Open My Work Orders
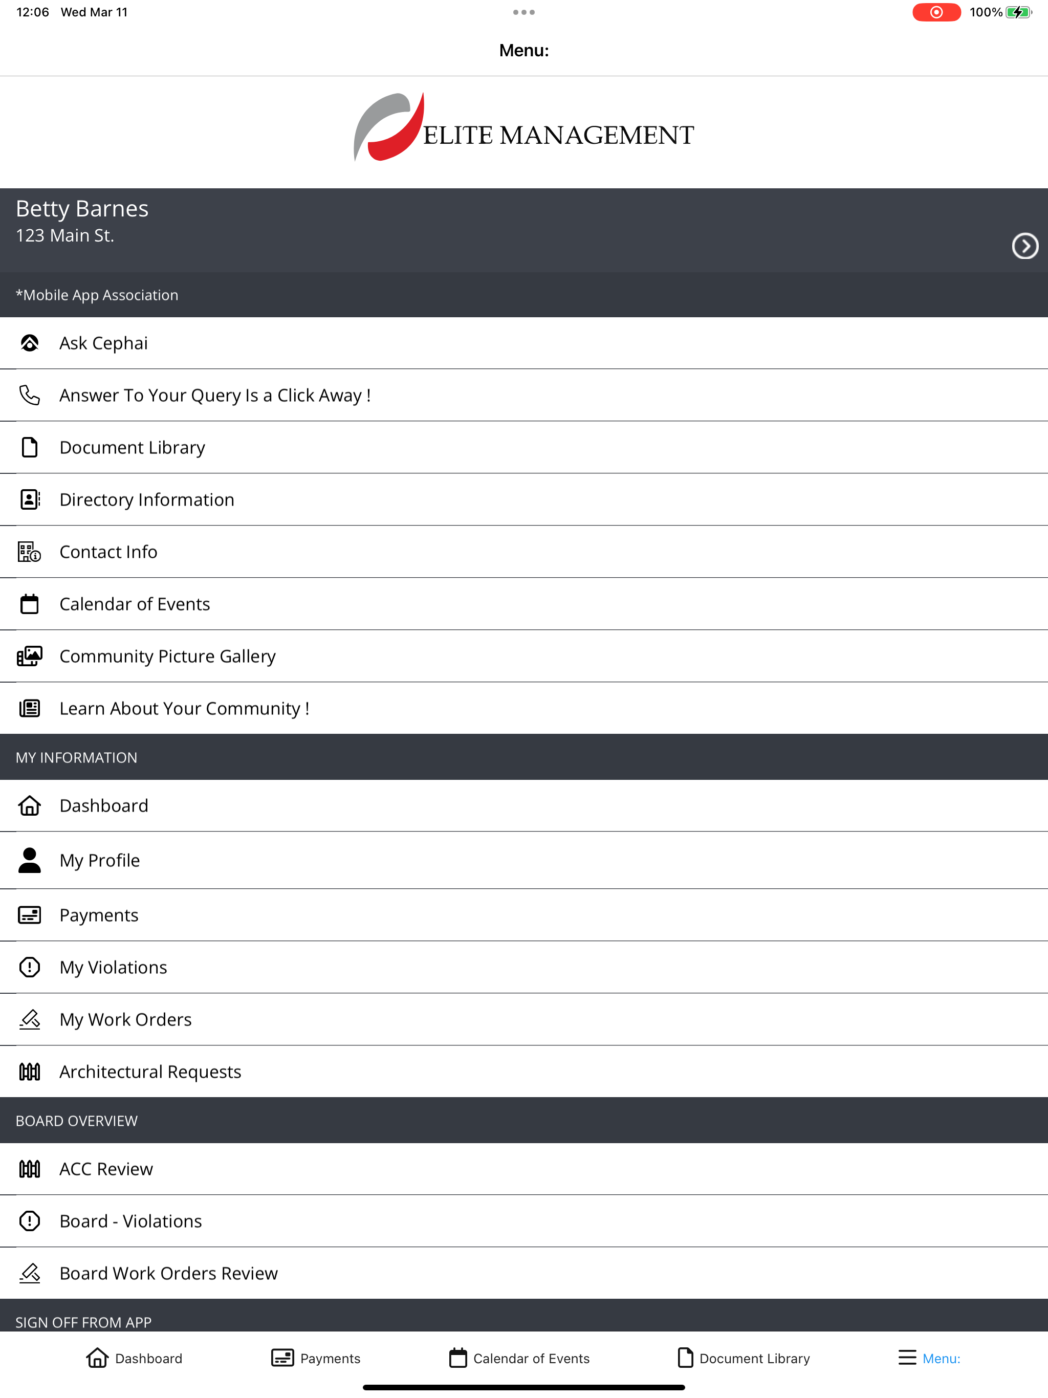 tap(524, 1019)
